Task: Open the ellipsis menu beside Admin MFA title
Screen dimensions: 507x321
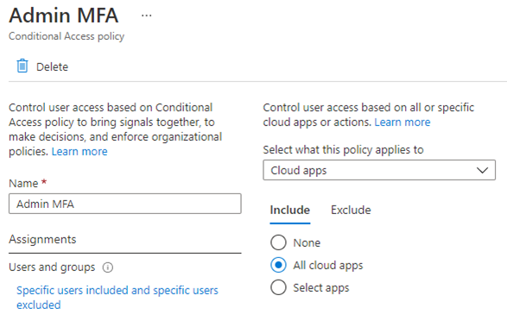Action: coord(147,16)
